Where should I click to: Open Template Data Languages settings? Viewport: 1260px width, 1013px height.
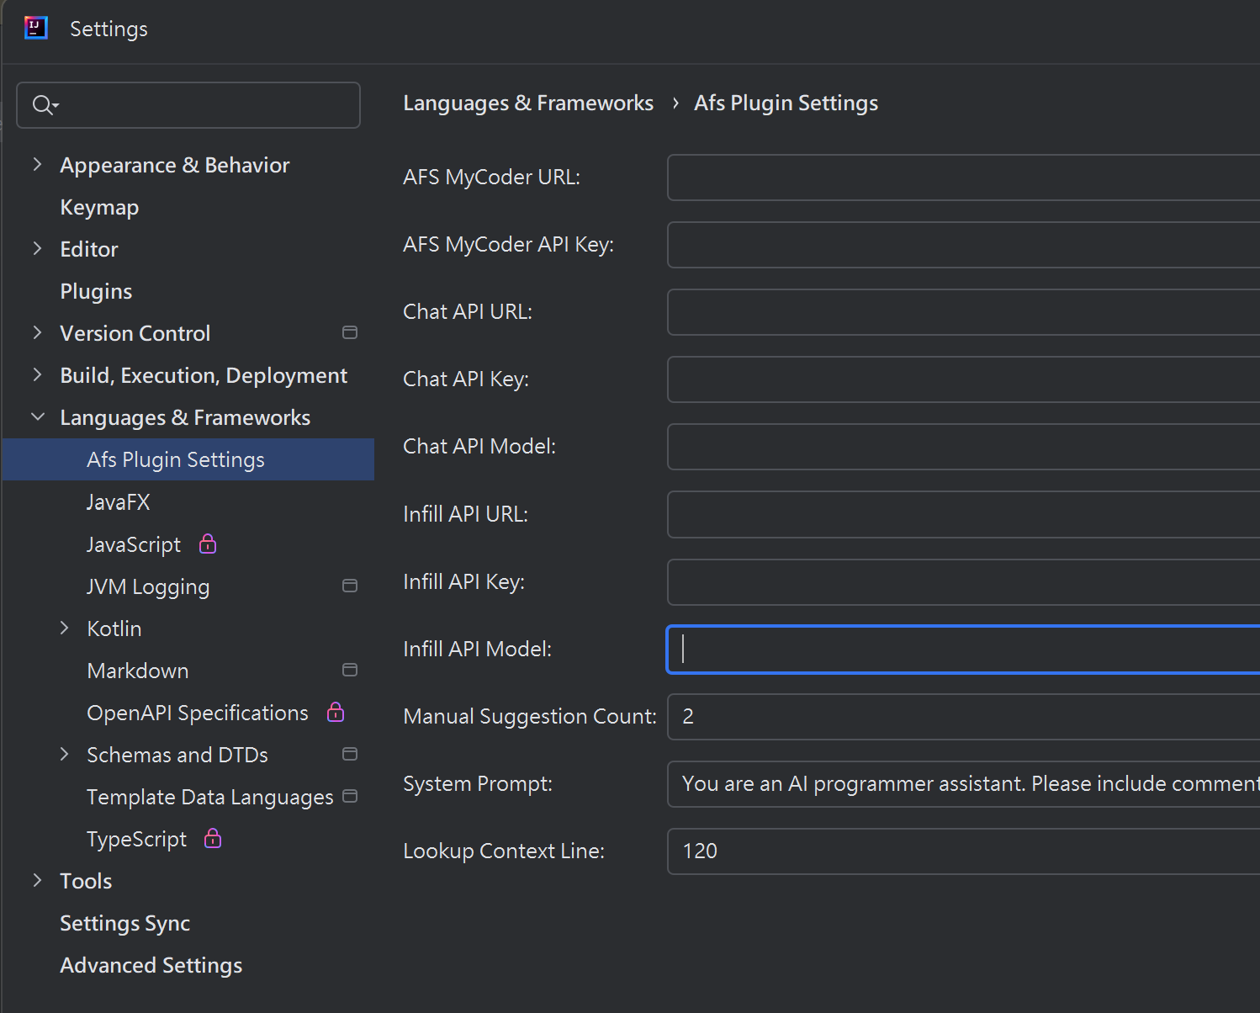click(210, 798)
